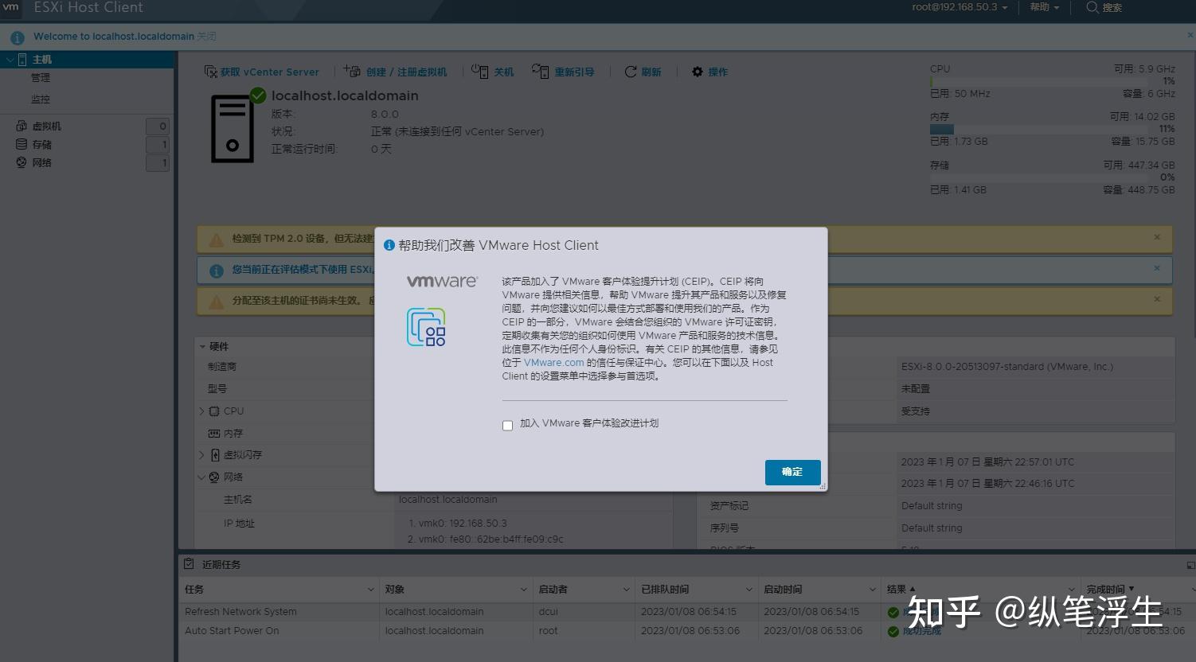Click the 操作 gear icon in the toolbar
The image size is (1196, 662).
coord(698,72)
